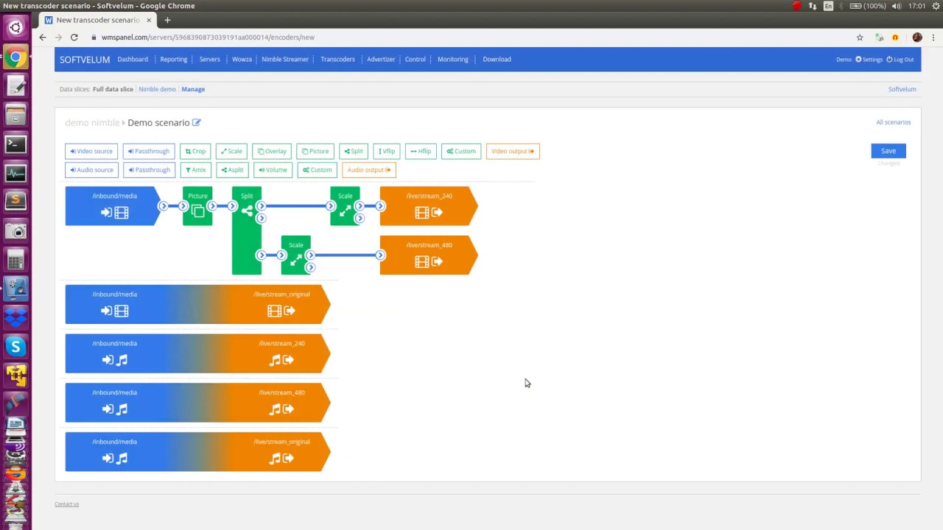Add a Video source element
Viewport: 943px width, 530px height.
91,151
